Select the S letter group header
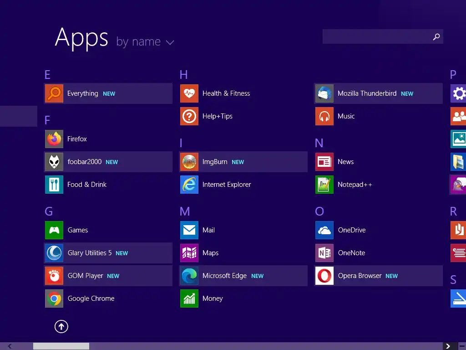 pyautogui.click(x=453, y=280)
